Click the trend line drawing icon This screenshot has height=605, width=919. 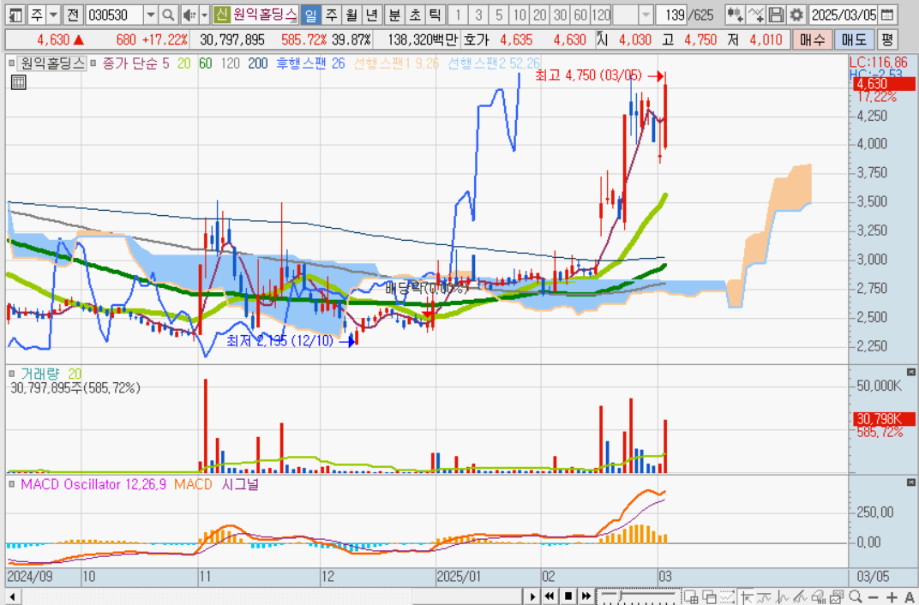800,596
